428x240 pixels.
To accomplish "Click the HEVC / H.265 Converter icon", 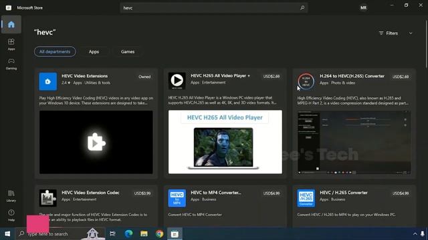I will coord(306,198).
